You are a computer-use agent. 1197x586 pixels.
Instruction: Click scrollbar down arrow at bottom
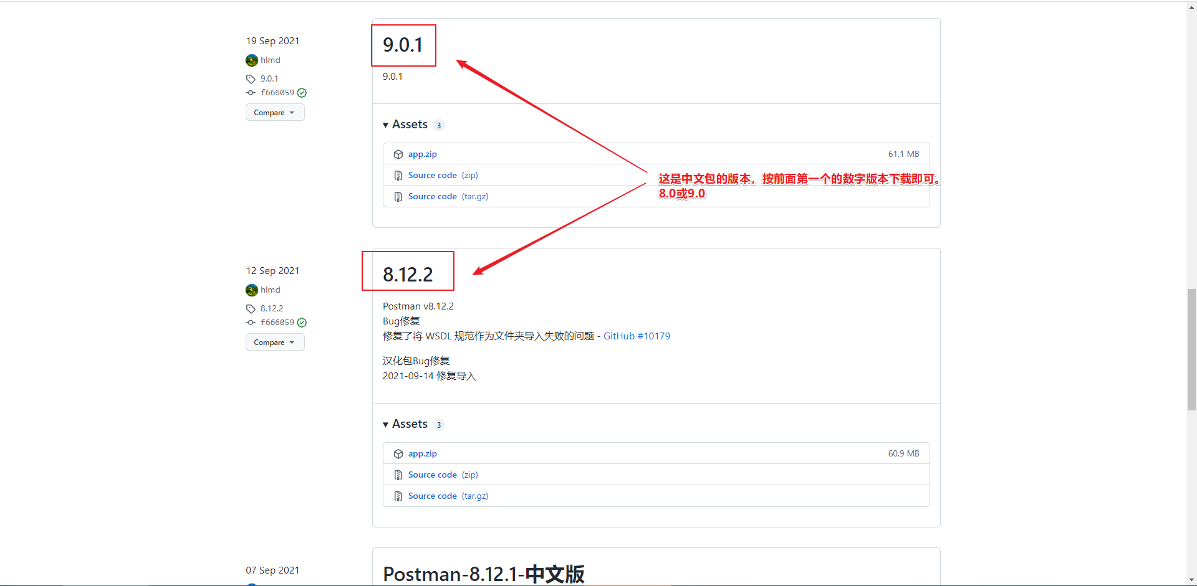point(1191,580)
